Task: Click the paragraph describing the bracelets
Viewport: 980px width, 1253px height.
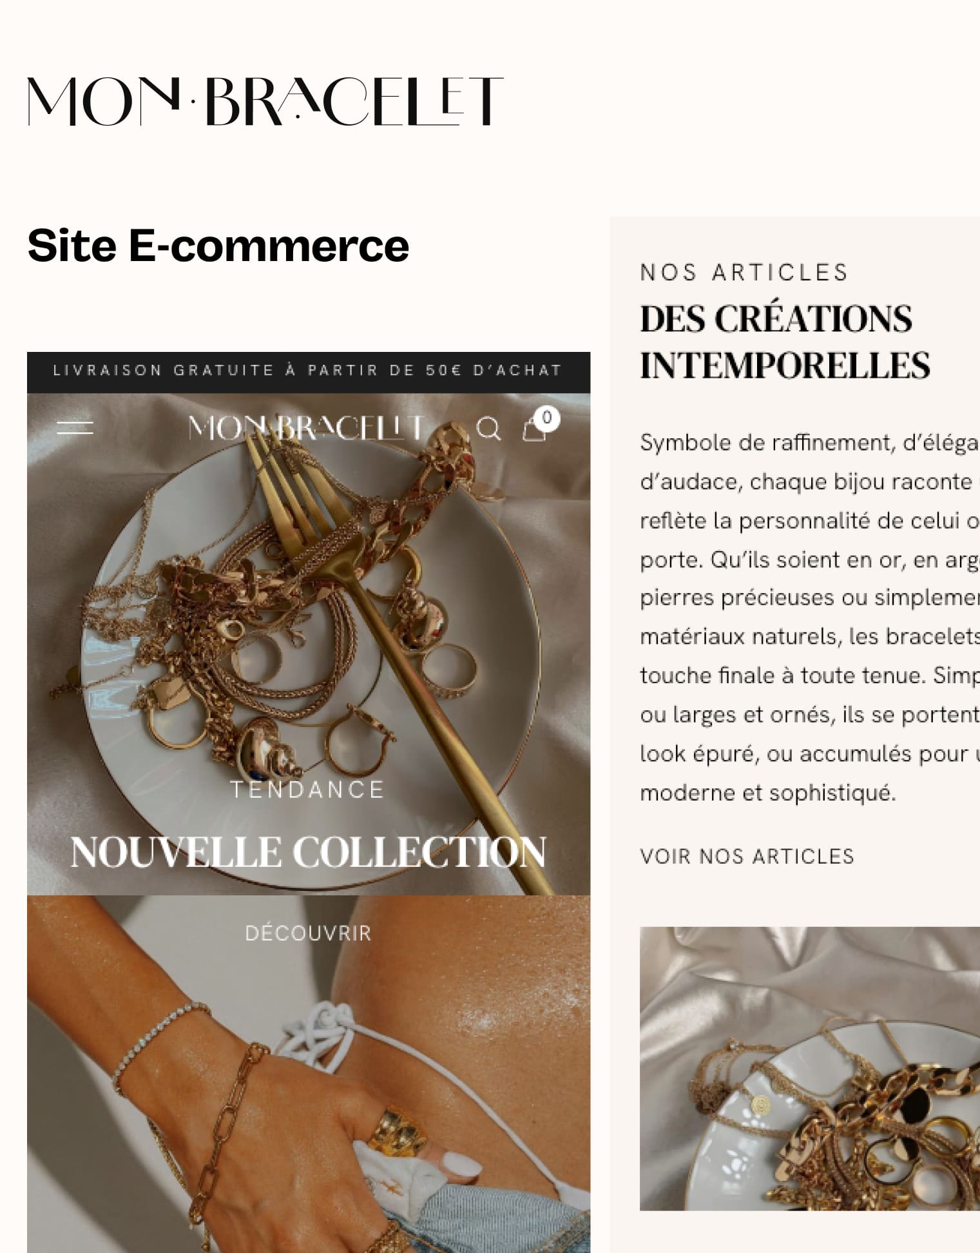Action: (810, 617)
